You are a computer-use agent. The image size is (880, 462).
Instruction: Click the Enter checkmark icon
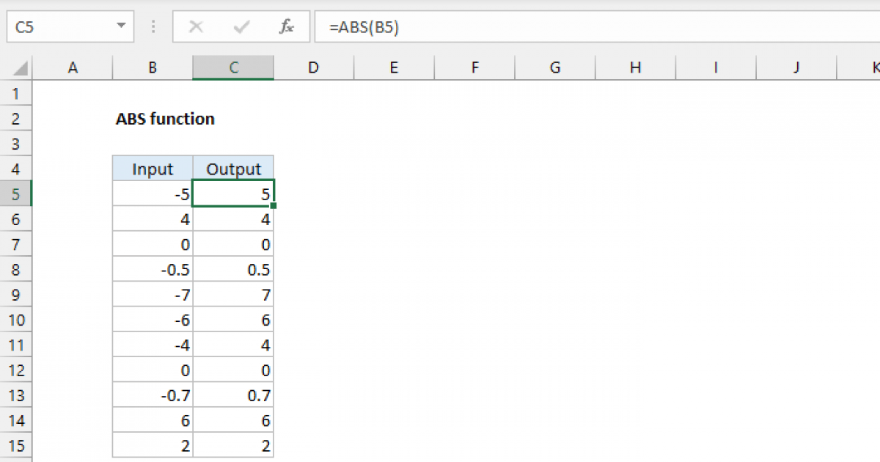[x=241, y=26]
